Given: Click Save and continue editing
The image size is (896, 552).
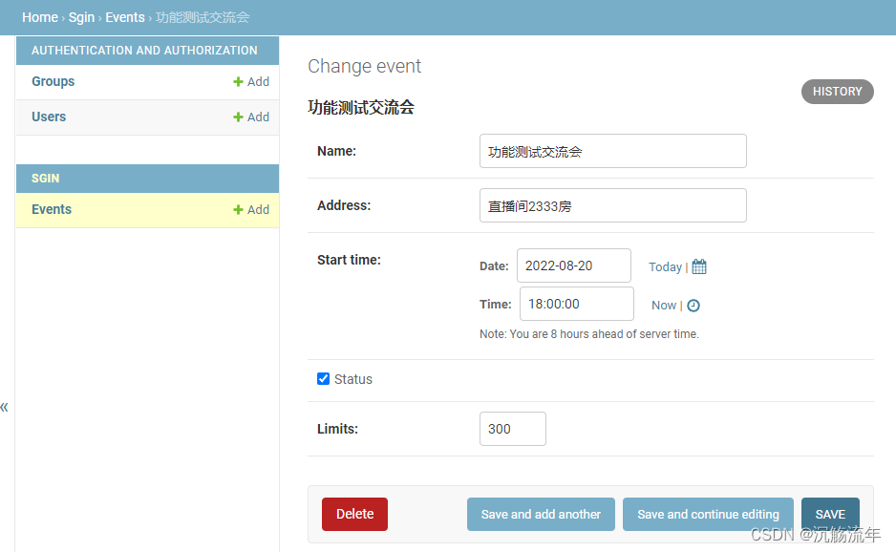Looking at the screenshot, I should pyautogui.click(x=708, y=515).
